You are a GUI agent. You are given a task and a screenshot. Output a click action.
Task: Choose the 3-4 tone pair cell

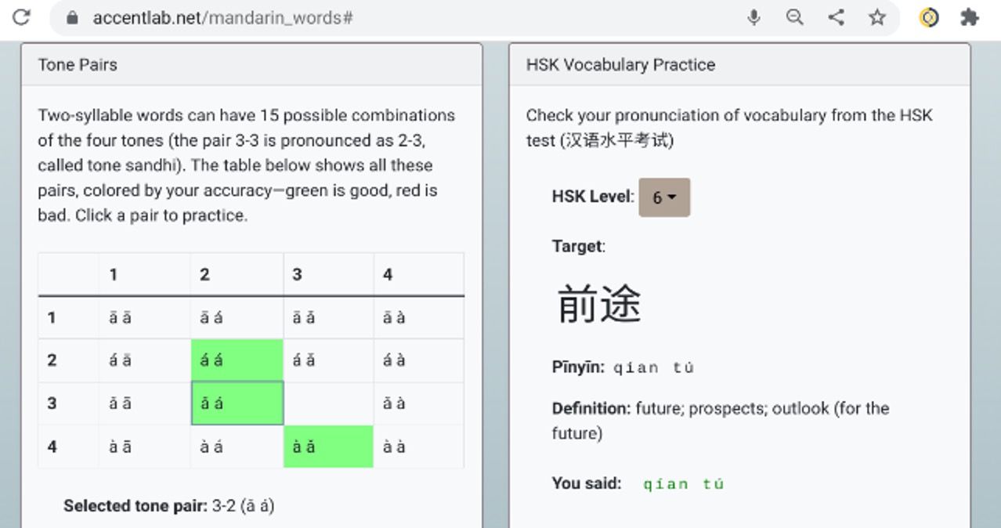(x=418, y=403)
